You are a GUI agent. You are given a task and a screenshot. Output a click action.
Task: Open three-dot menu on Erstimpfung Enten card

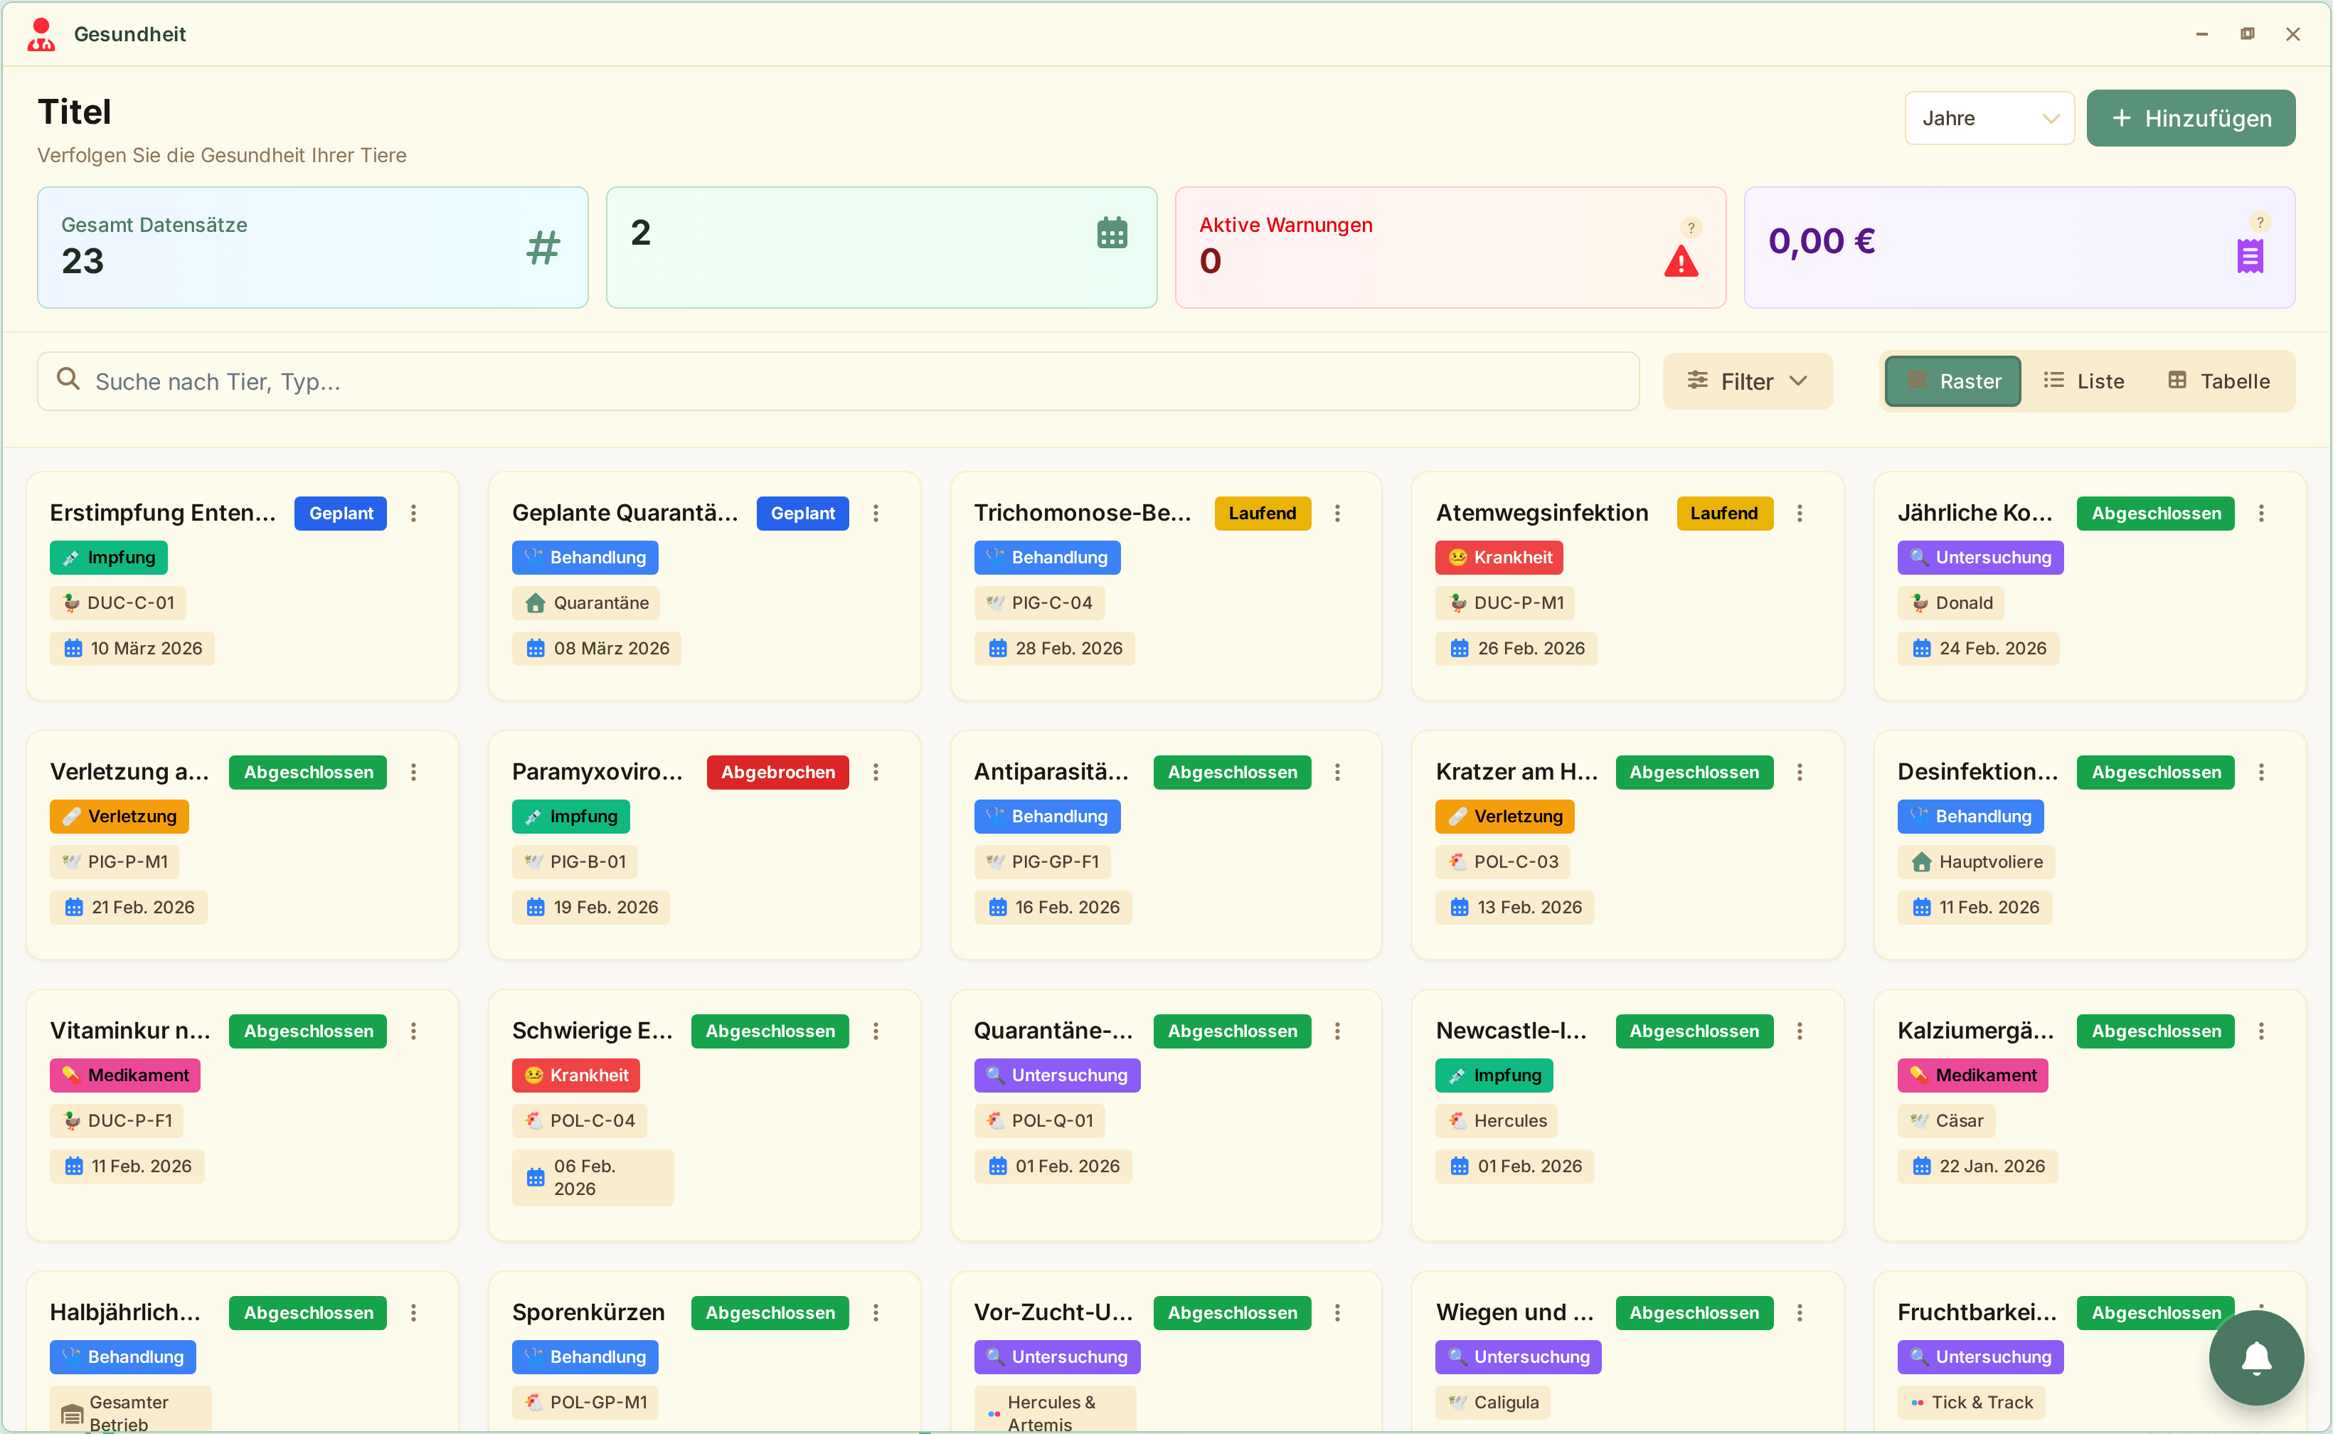click(413, 513)
